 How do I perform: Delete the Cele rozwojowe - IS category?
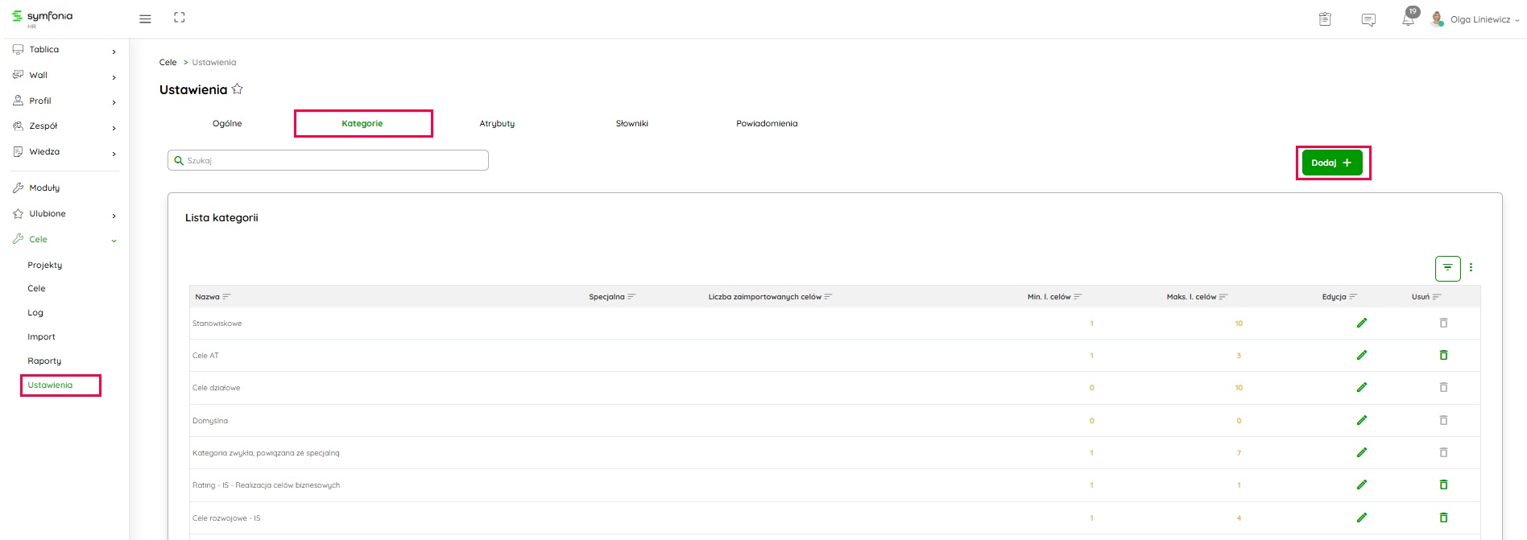point(1443,517)
